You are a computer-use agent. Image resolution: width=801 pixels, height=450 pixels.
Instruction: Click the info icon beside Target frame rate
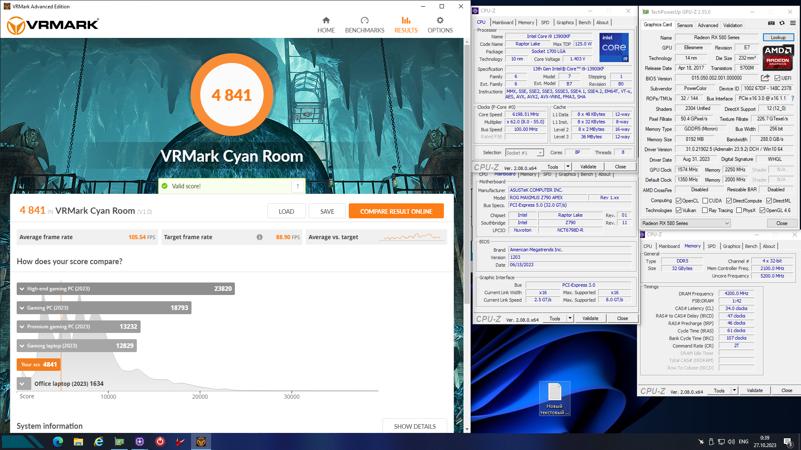point(259,237)
